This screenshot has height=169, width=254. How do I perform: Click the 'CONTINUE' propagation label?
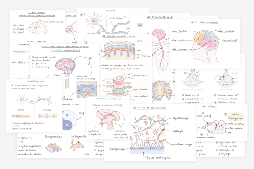(20, 110)
